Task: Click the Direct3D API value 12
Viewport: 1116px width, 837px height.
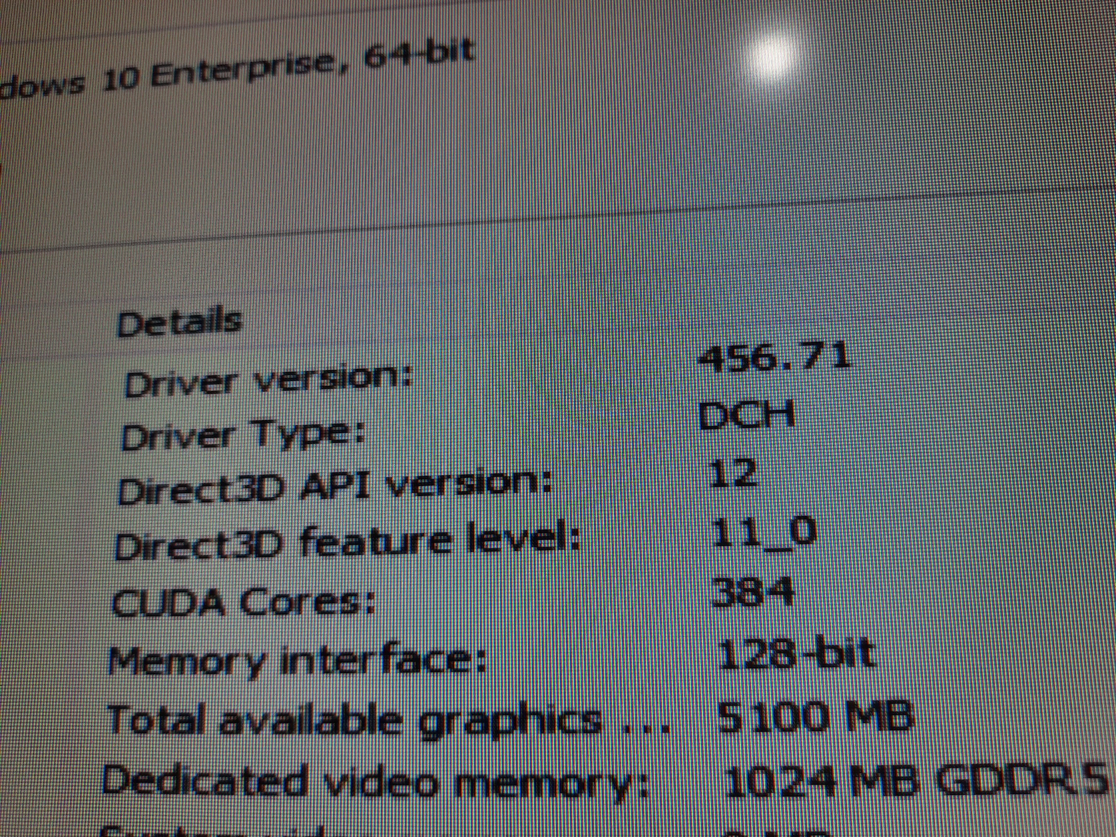Action: tap(732, 473)
